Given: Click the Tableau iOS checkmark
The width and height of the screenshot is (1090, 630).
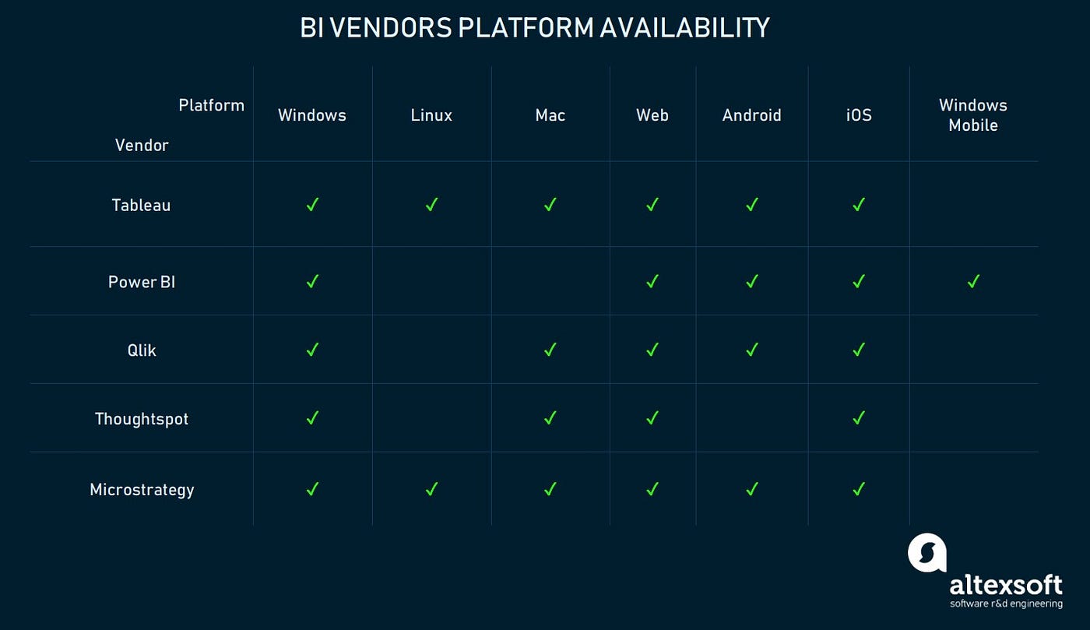Looking at the screenshot, I should pyautogui.click(x=859, y=205).
